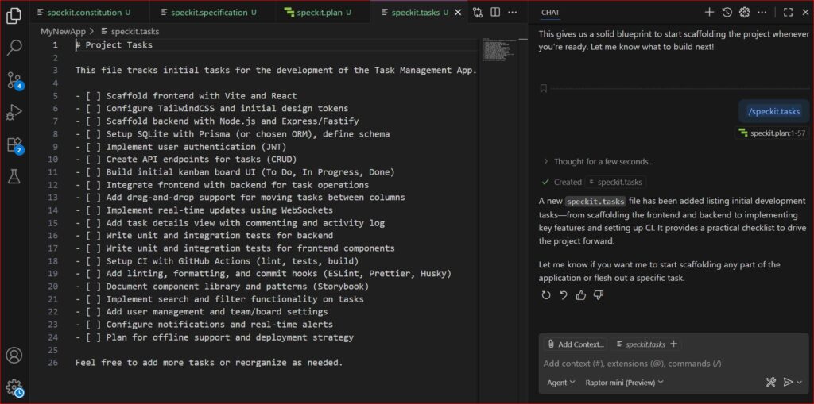The width and height of the screenshot is (814, 404).
Task: Expand the 'Thought for a few seconds' section
Action: point(598,161)
